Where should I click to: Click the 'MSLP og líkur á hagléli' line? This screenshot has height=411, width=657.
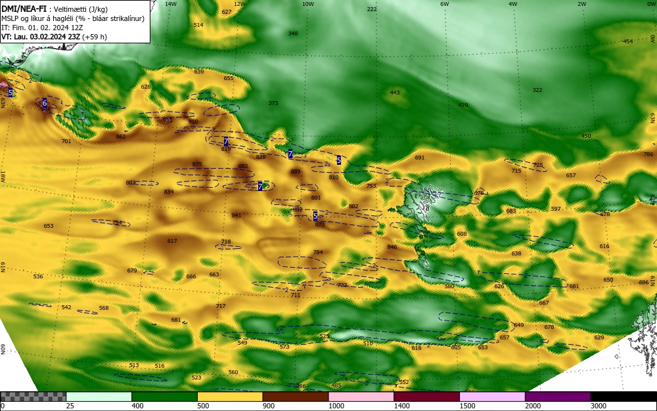72,18
